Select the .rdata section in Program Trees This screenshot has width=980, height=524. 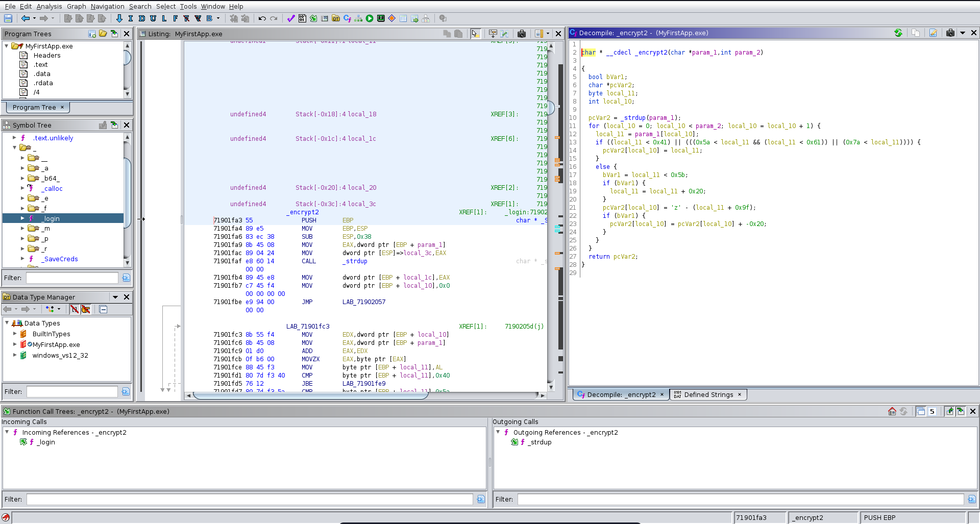point(43,83)
